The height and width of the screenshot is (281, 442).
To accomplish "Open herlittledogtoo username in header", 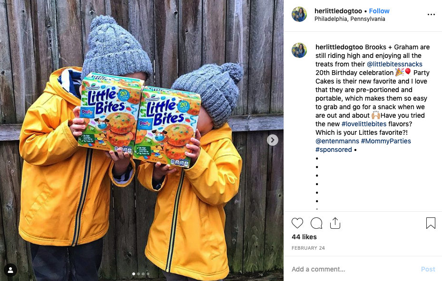I will point(338,11).
